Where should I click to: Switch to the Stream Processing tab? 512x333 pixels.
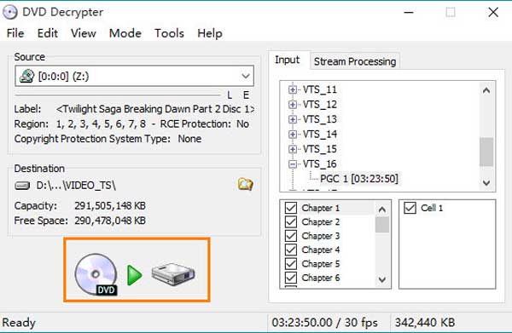[x=355, y=61]
